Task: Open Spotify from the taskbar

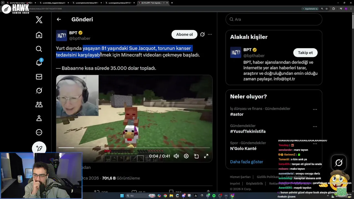Action: click(214, 196)
